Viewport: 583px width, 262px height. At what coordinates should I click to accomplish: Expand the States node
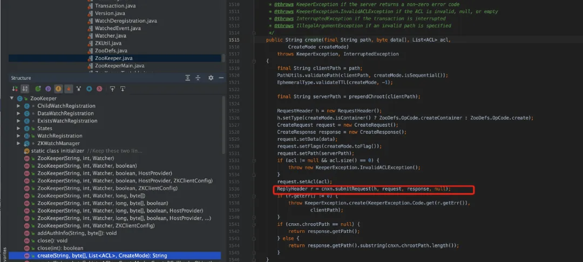18,128
